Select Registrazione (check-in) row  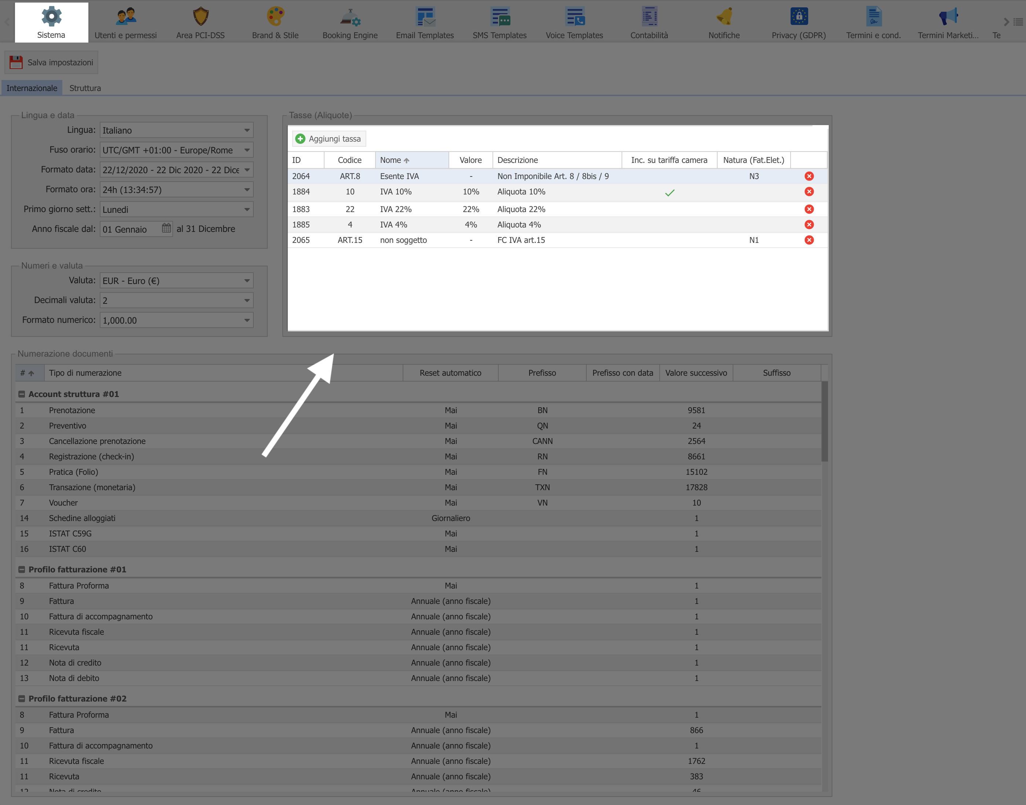(418, 456)
